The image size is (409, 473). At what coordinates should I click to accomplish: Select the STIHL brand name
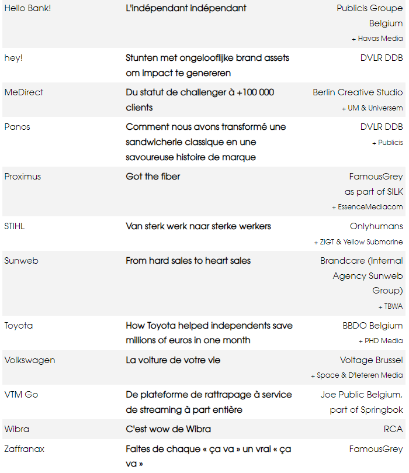pyautogui.click(x=16, y=226)
